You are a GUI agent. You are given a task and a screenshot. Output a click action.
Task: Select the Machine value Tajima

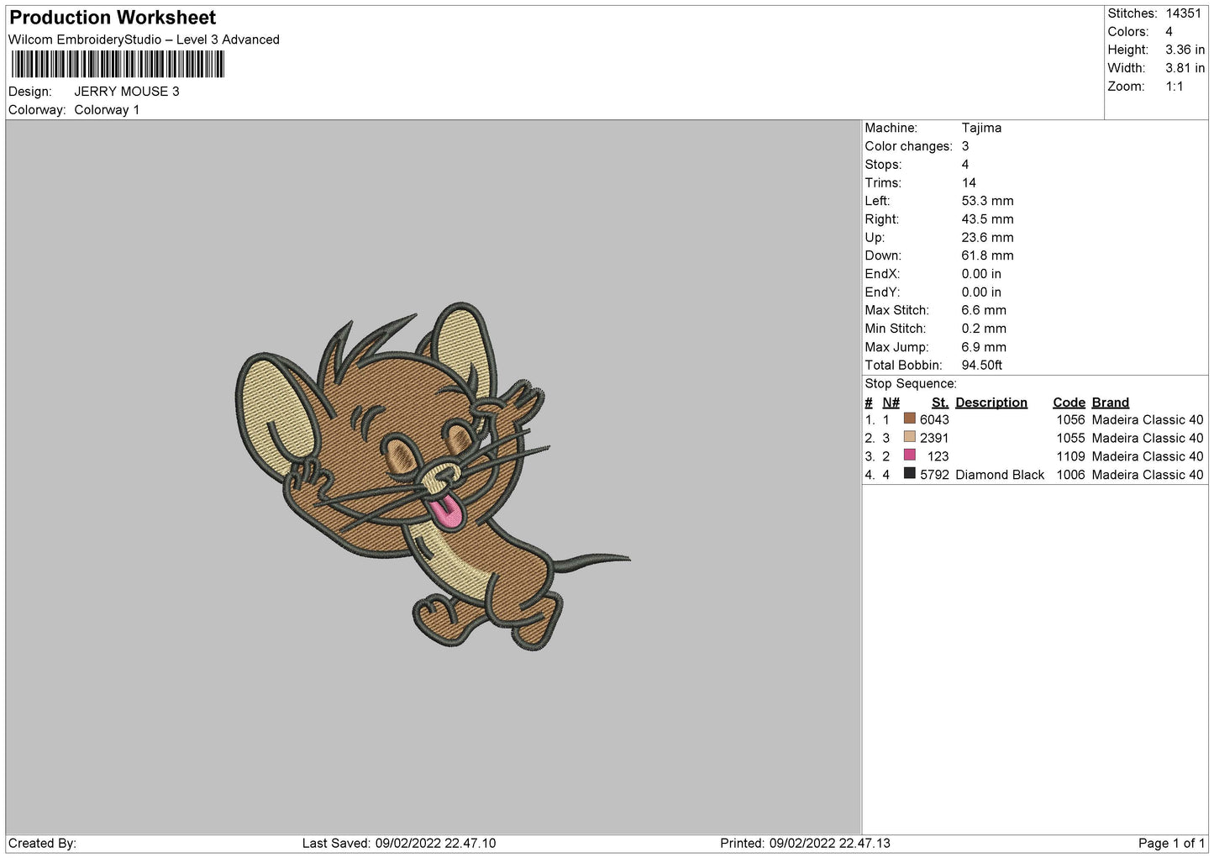(x=981, y=129)
